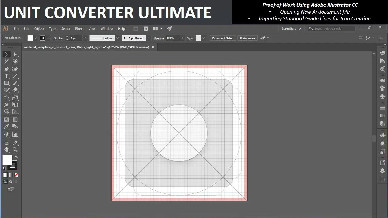Change the screen mode button
The width and height of the screenshot is (388, 218).
(x=11, y=189)
